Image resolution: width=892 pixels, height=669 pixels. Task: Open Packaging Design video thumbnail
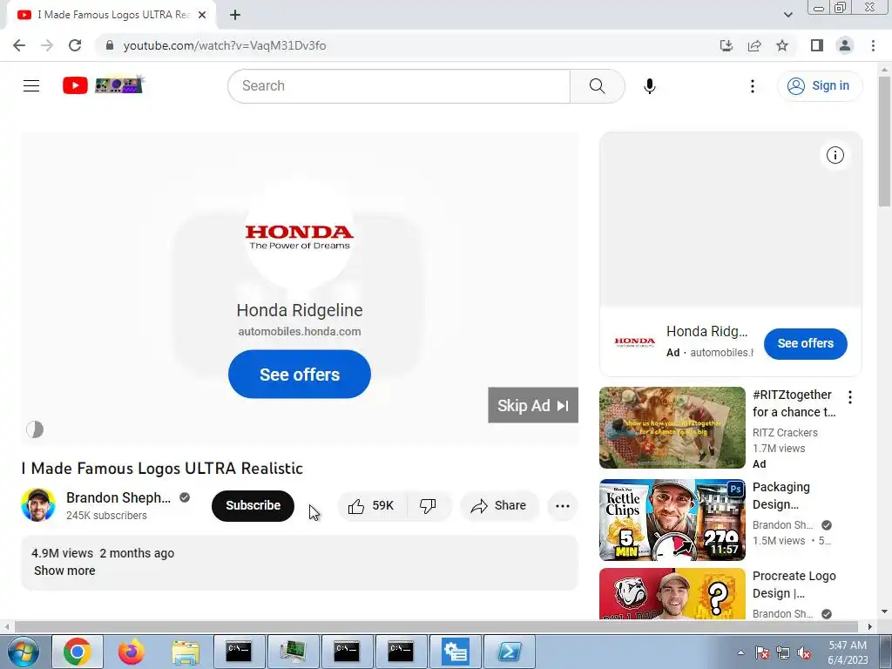coord(672,520)
